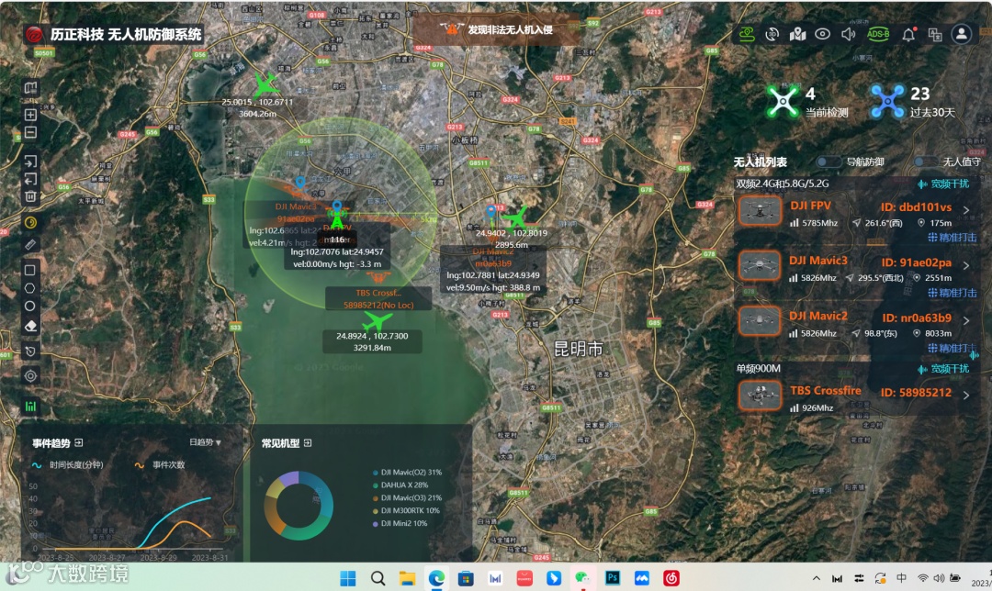The height and width of the screenshot is (591, 992).
Task: Select the yellow radar sweep icon
Action: click(x=30, y=222)
